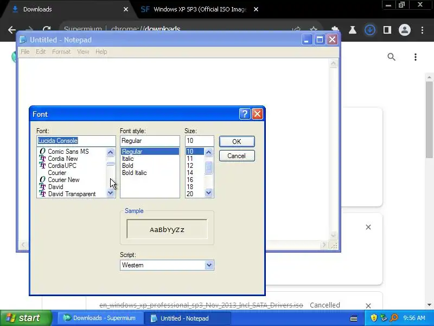
Task: Open the Help menu in Notepad
Action: tap(101, 52)
